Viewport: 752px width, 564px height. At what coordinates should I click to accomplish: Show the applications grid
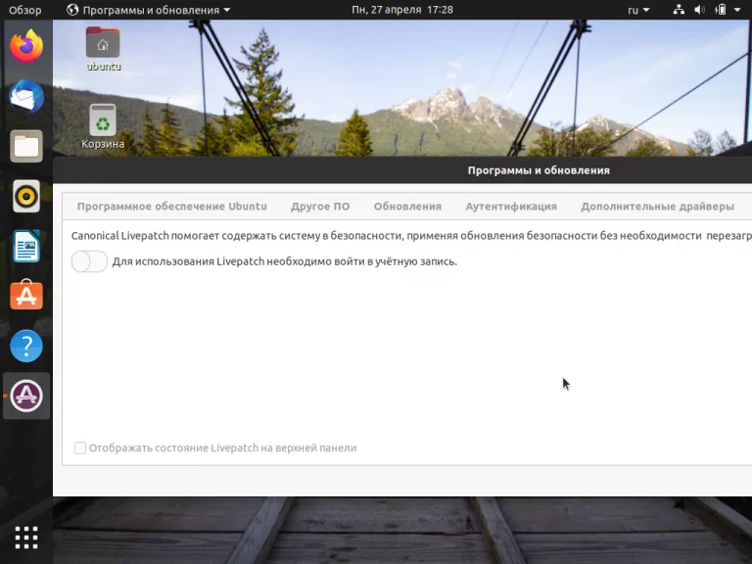click(26, 538)
